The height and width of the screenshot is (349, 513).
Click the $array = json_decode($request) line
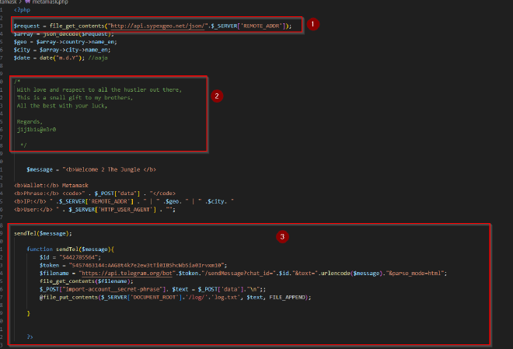tap(64, 34)
